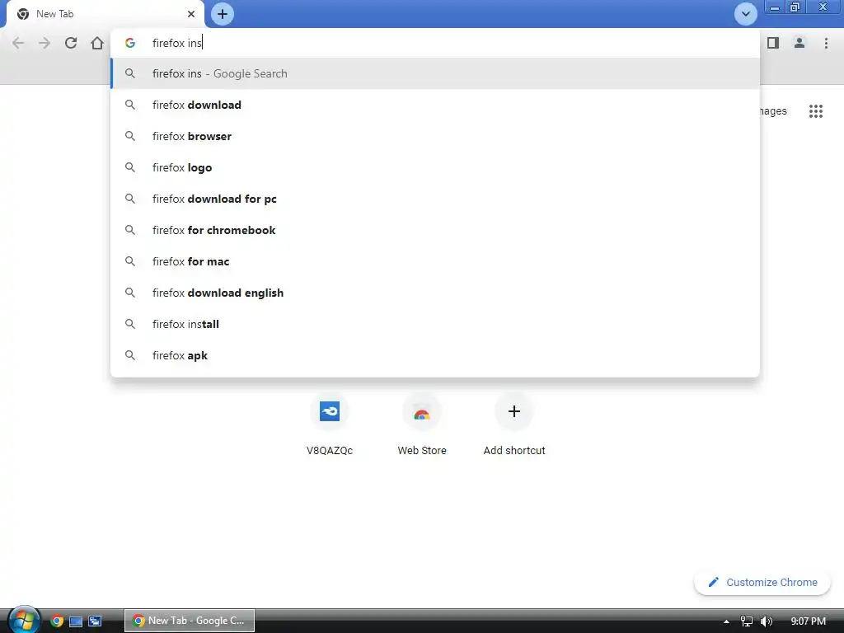The height and width of the screenshot is (633, 844).
Task: Click the Google G icon in address bar
Action: (129, 43)
